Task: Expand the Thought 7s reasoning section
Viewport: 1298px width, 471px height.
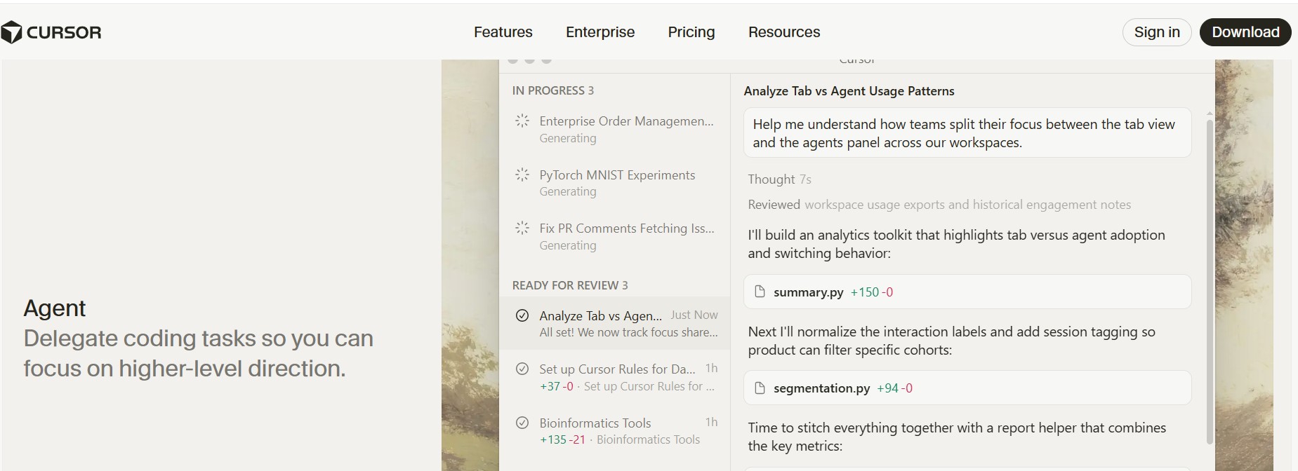Action: click(x=779, y=179)
